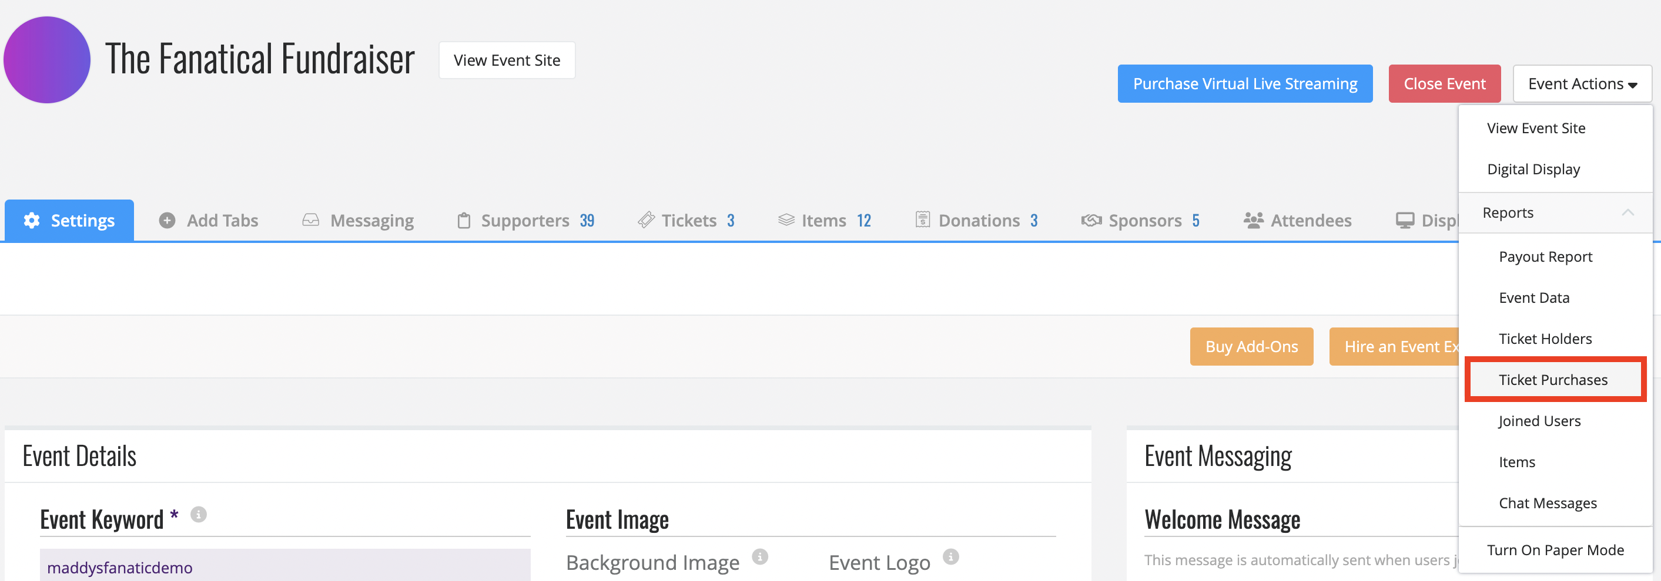Image resolution: width=1661 pixels, height=581 pixels.
Task: Switch to the Donations tab
Action: [x=977, y=220]
